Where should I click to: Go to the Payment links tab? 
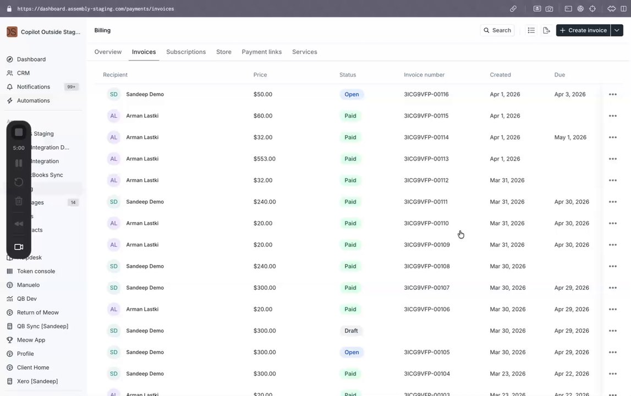pyautogui.click(x=261, y=52)
